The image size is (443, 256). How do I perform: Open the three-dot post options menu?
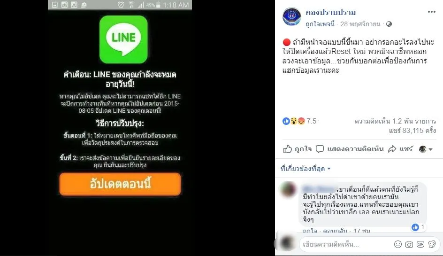[431, 12]
